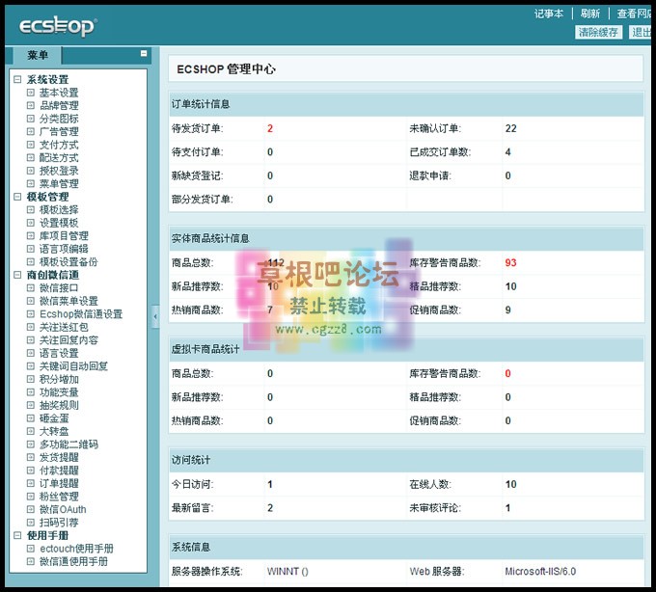Minimize the menu panel with the header minus icon
656x592 pixels.
coord(144,53)
